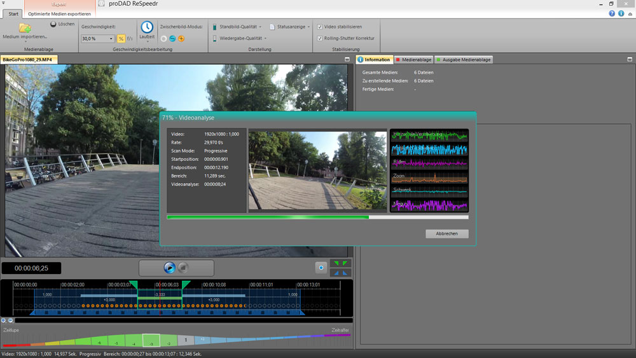Click the Medium importieren folder icon
This screenshot has height=358, width=636.
tap(25, 28)
